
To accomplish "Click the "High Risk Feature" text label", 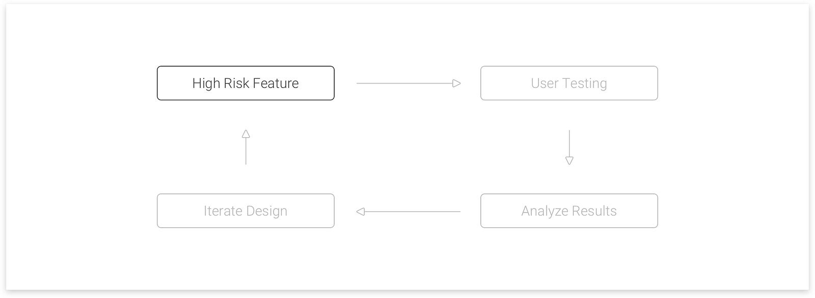I will pyautogui.click(x=246, y=83).
